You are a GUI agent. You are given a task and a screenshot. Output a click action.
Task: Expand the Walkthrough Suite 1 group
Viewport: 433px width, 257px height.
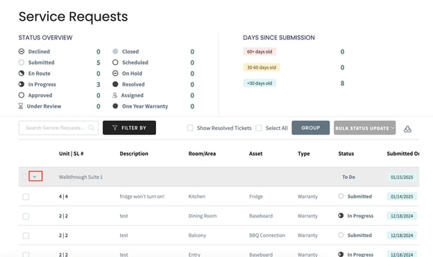pos(35,176)
